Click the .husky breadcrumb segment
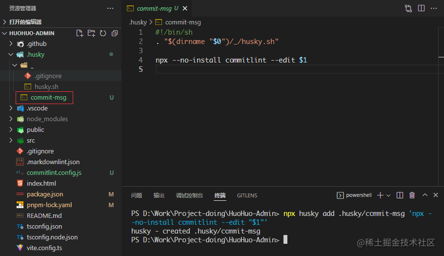 pos(138,22)
